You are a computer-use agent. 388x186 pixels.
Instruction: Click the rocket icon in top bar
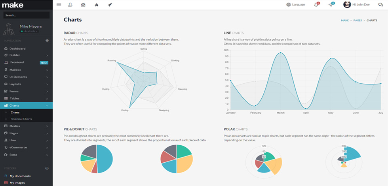pos(110,4)
